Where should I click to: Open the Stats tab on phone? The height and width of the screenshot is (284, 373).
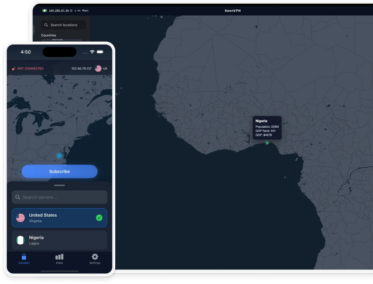59,259
